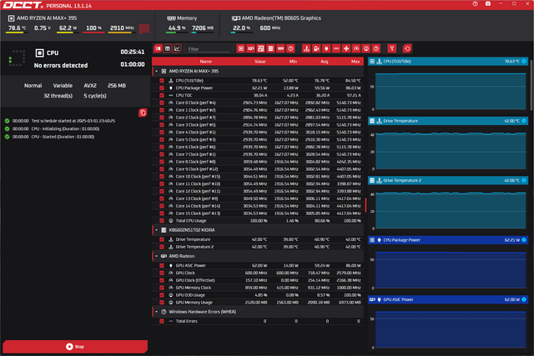Click the blue dot on Drive Temperature 2 graph

(524, 180)
